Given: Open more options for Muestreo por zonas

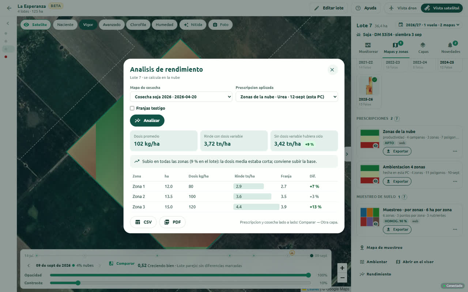Looking at the screenshot, I should (x=455, y=230).
